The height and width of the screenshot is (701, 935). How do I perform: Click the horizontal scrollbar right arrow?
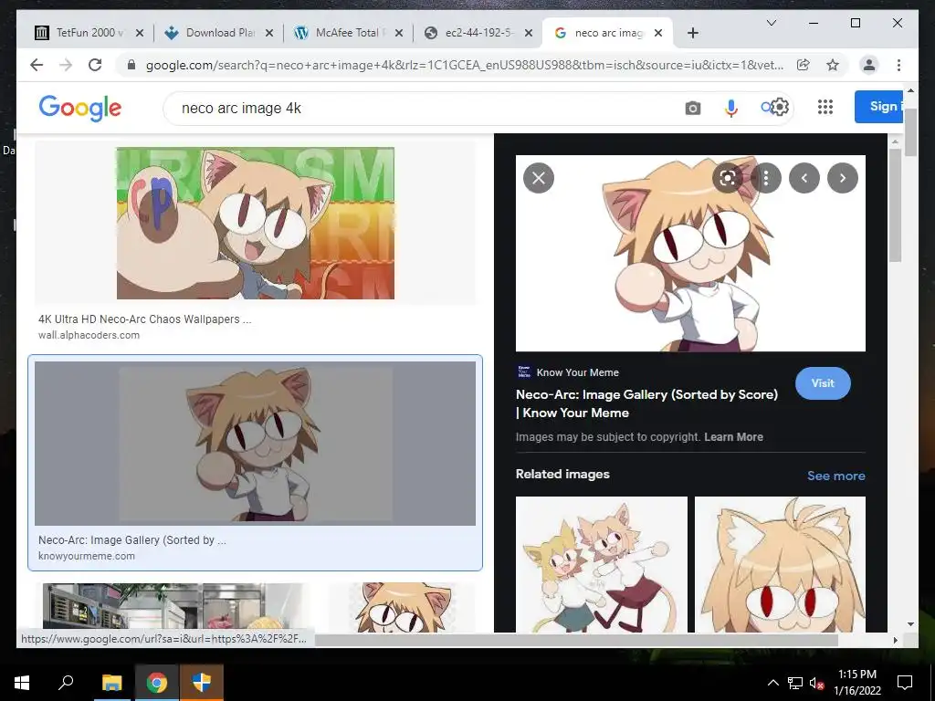click(x=895, y=640)
